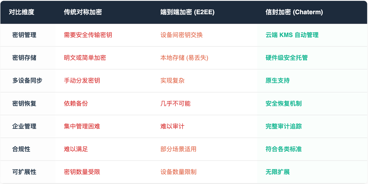Click the 硬件级安全托管 cell
Viewport: 368px width, 184px height.
click(x=286, y=58)
